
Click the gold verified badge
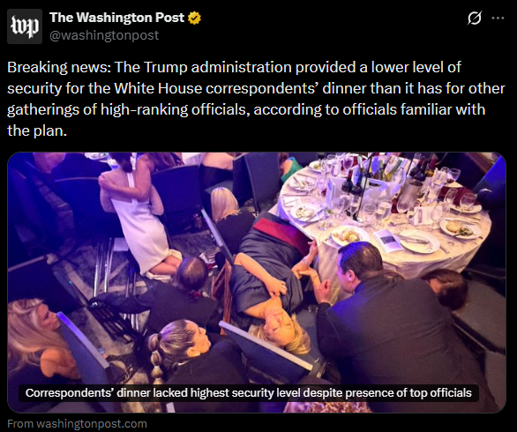pyautogui.click(x=194, y=18)
